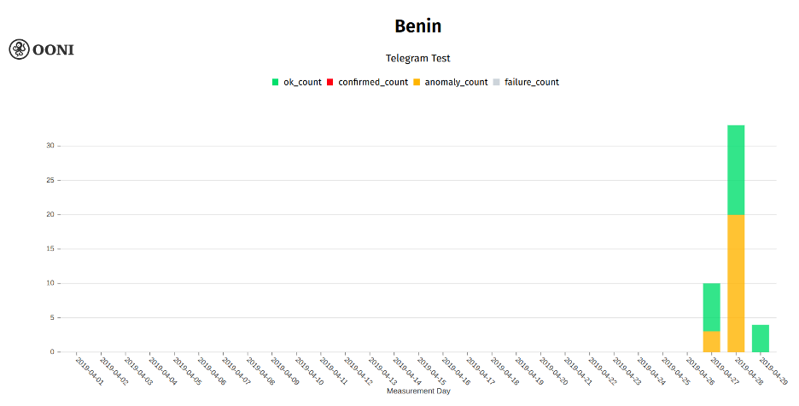Click the red confirmed_count legend swatch
This screenshot has width=799, height=406.
click(330, 82)
